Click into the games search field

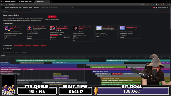click(56, 7)
